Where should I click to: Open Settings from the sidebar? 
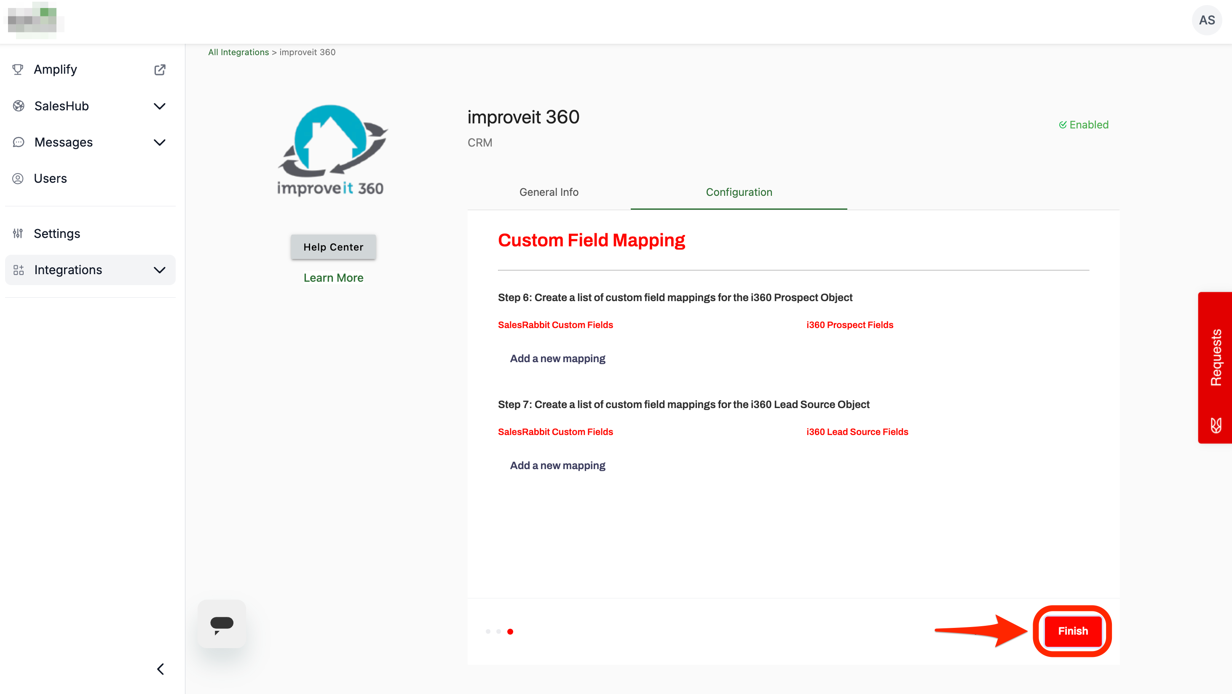point(56,234)
